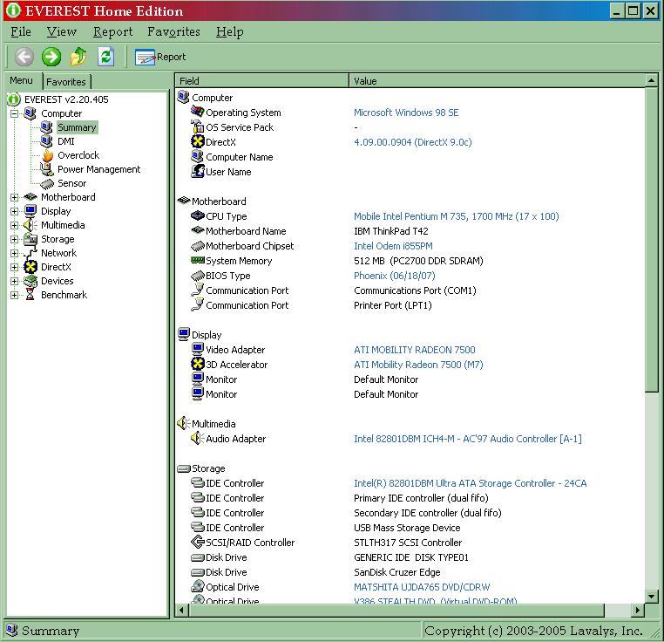Expand the Storage tree node
664x642 pixels.
coord(15,239)
